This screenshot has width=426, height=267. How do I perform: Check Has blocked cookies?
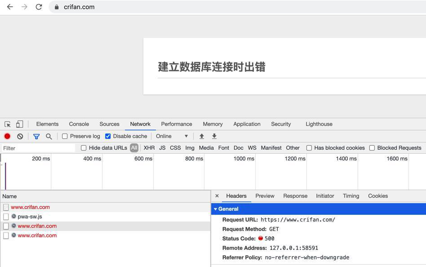point(309,148)
